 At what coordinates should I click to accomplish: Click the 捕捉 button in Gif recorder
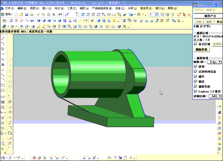[209, 22]
